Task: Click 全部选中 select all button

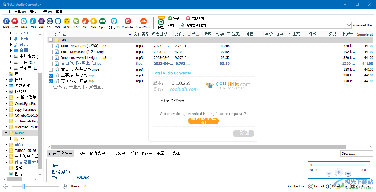Action: (x=117, y=153)
